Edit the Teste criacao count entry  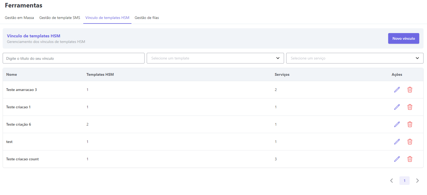click(x=397, y=159)
